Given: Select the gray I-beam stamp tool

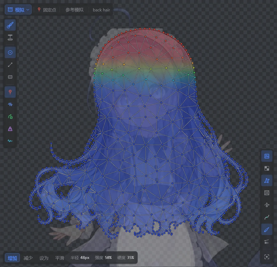Looking at the screenshot, I should click(x=10, y=38).
